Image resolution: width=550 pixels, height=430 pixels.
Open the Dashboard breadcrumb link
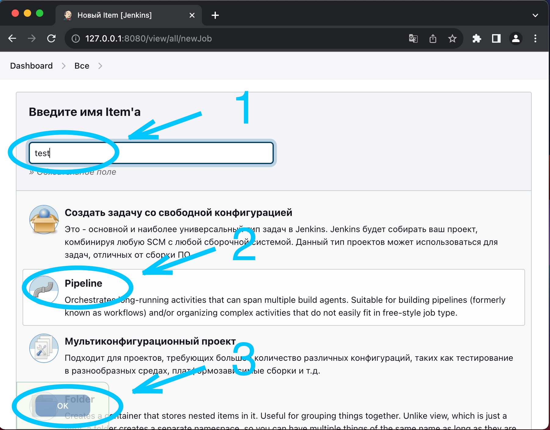tap(31, 66)
